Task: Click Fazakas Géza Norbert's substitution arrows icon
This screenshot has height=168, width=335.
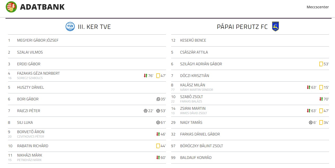Action: point(146,76)
